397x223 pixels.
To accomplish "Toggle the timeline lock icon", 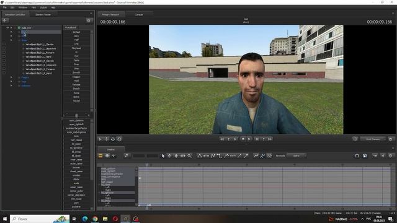I will [365, 155].
